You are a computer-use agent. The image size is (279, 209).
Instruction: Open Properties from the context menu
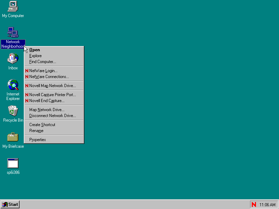point(54,140)
